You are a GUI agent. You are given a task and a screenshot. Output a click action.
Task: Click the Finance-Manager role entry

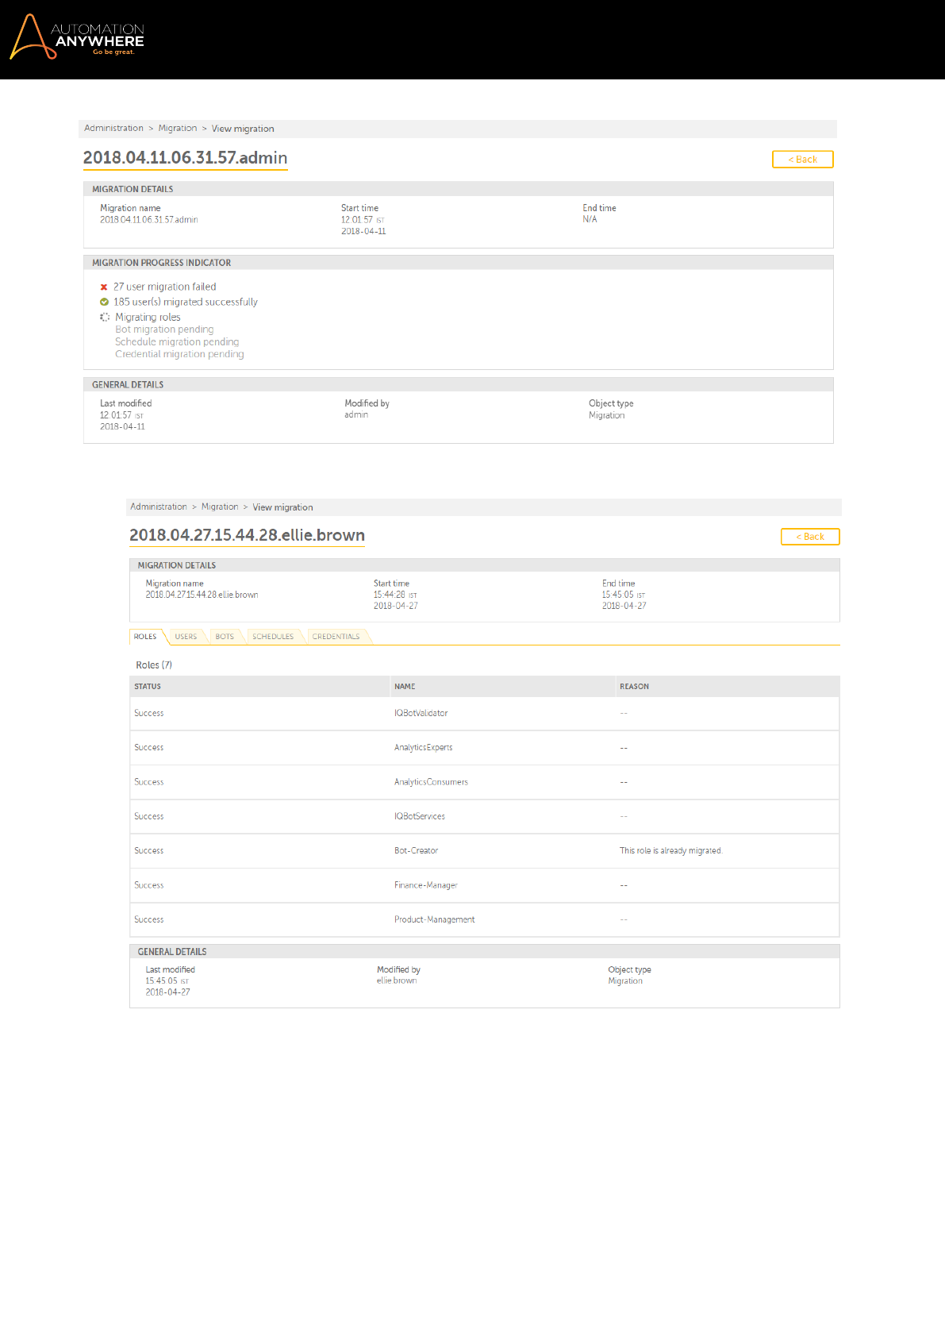[426, 885]
